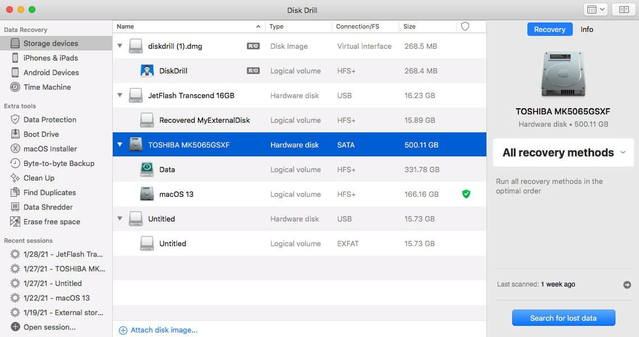The height and width of the screenshot is (337, 639).
Task: Collapse TOSHIBA MK5065GSXF tree
Action: click(120, 145)
